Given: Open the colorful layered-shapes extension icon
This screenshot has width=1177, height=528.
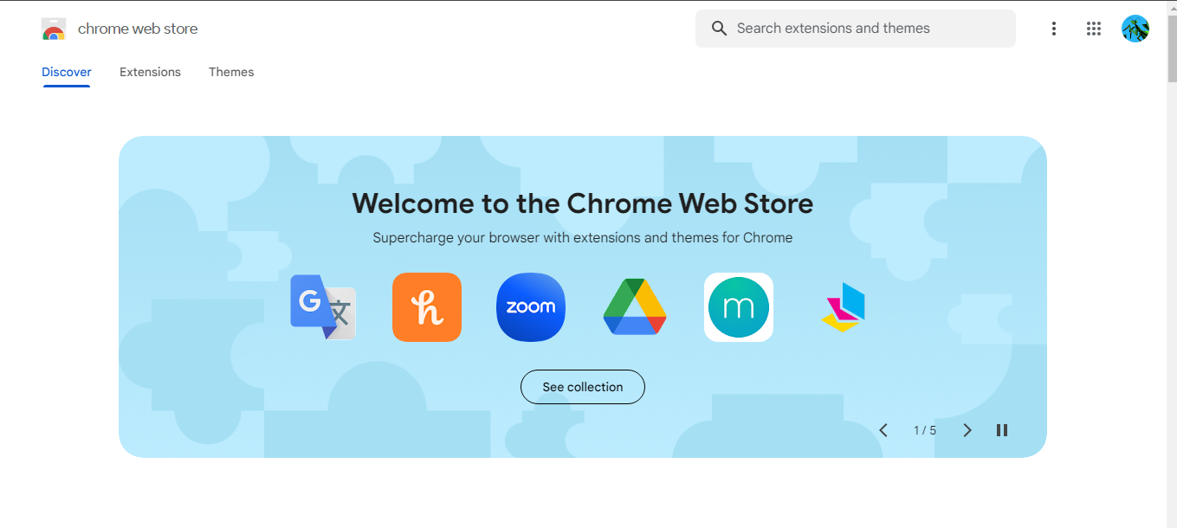Looking at the screenshot, I should coord(843,307).
